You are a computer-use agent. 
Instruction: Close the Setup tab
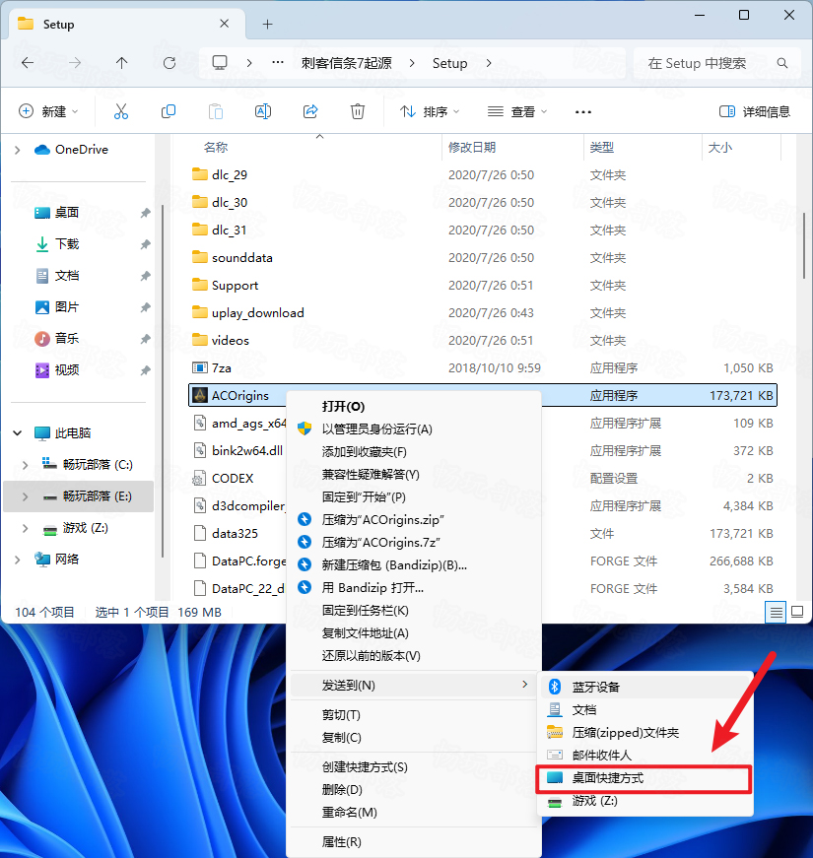(224, 24)
